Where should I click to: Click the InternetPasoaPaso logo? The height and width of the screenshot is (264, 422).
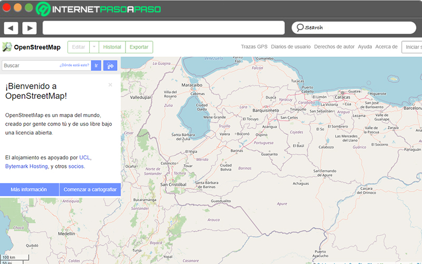[x=99, y=9]
